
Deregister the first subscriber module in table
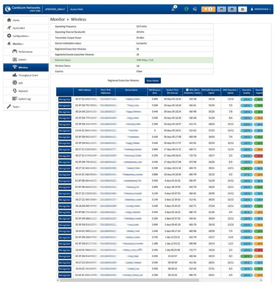65,99
